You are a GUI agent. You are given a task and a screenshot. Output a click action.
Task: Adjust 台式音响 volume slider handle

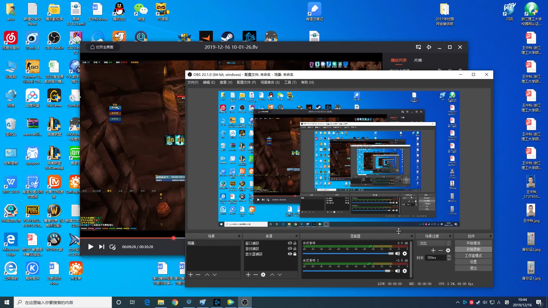tap(391, 254)
